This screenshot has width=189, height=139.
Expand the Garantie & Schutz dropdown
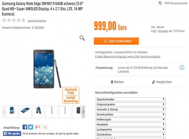(x=131, y=109)
